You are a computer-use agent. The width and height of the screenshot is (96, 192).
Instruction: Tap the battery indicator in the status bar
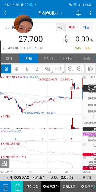[90, 5]
